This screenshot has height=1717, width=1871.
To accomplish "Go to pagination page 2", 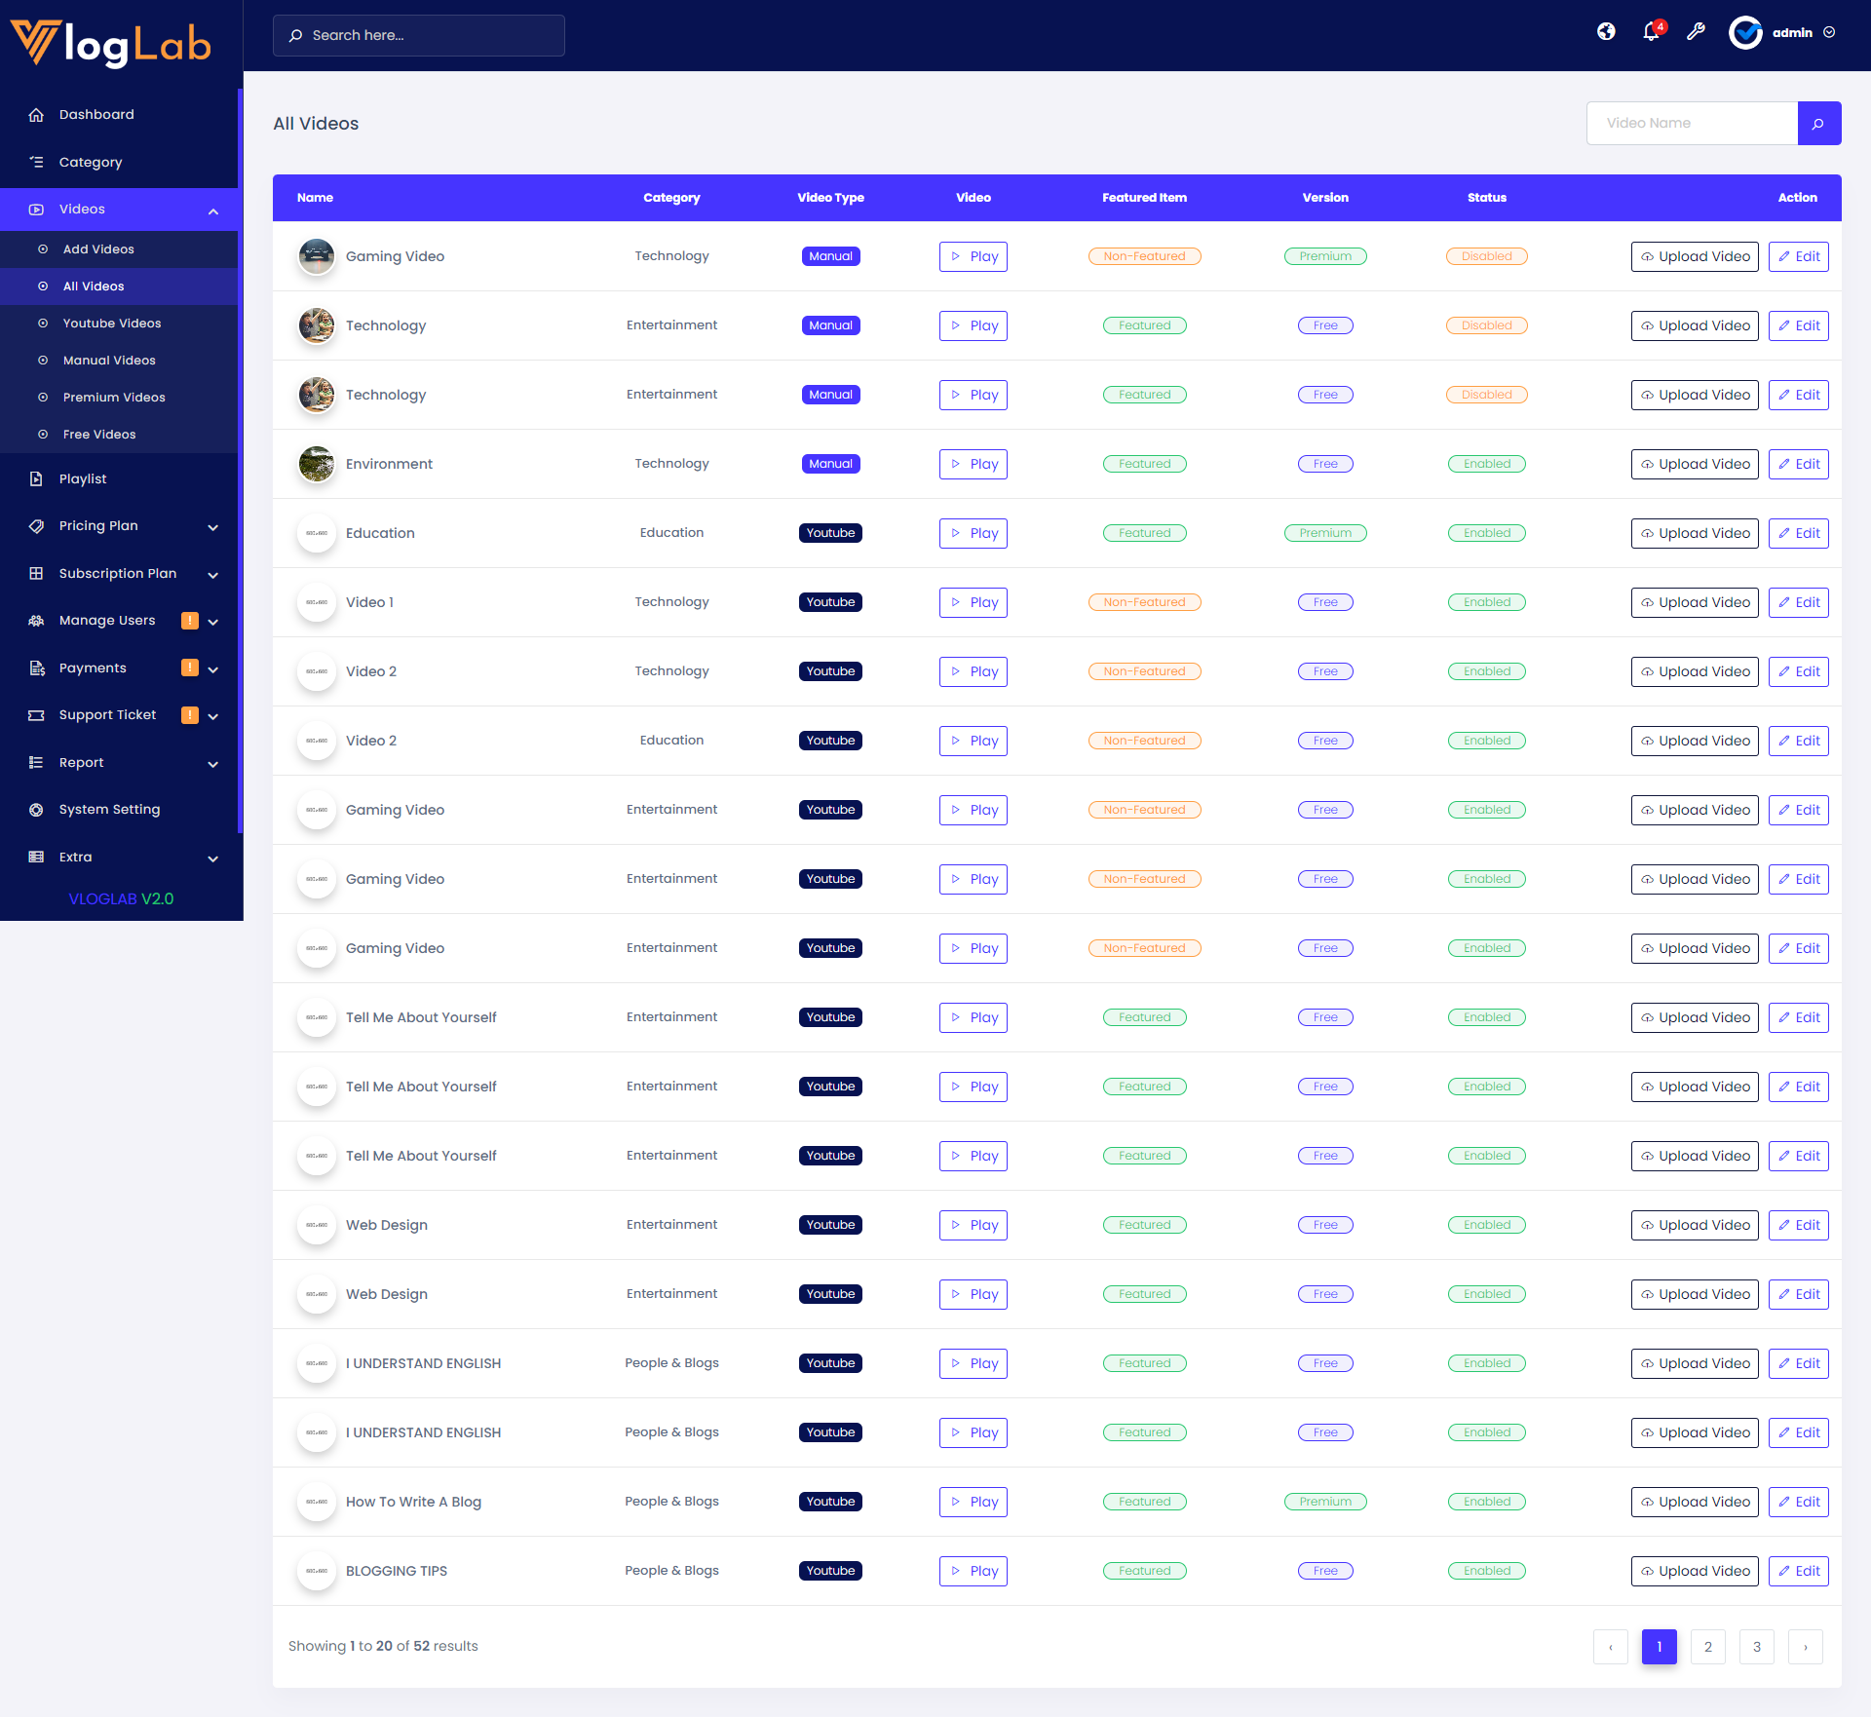I will tap(1707, 1647).
